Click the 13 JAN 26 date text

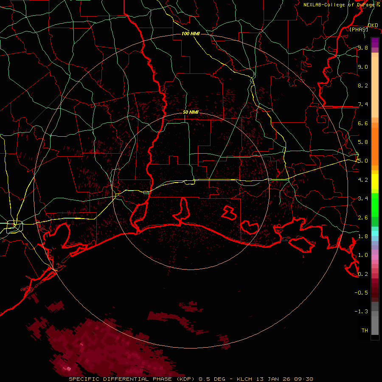pos(274,379)
